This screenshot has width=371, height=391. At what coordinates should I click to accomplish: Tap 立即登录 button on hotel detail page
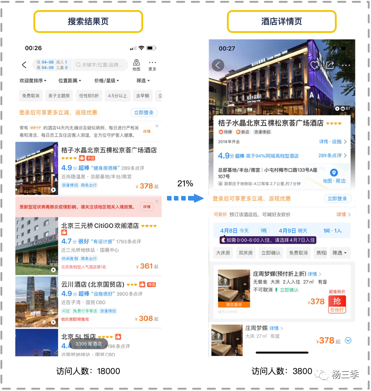point(337,199)
